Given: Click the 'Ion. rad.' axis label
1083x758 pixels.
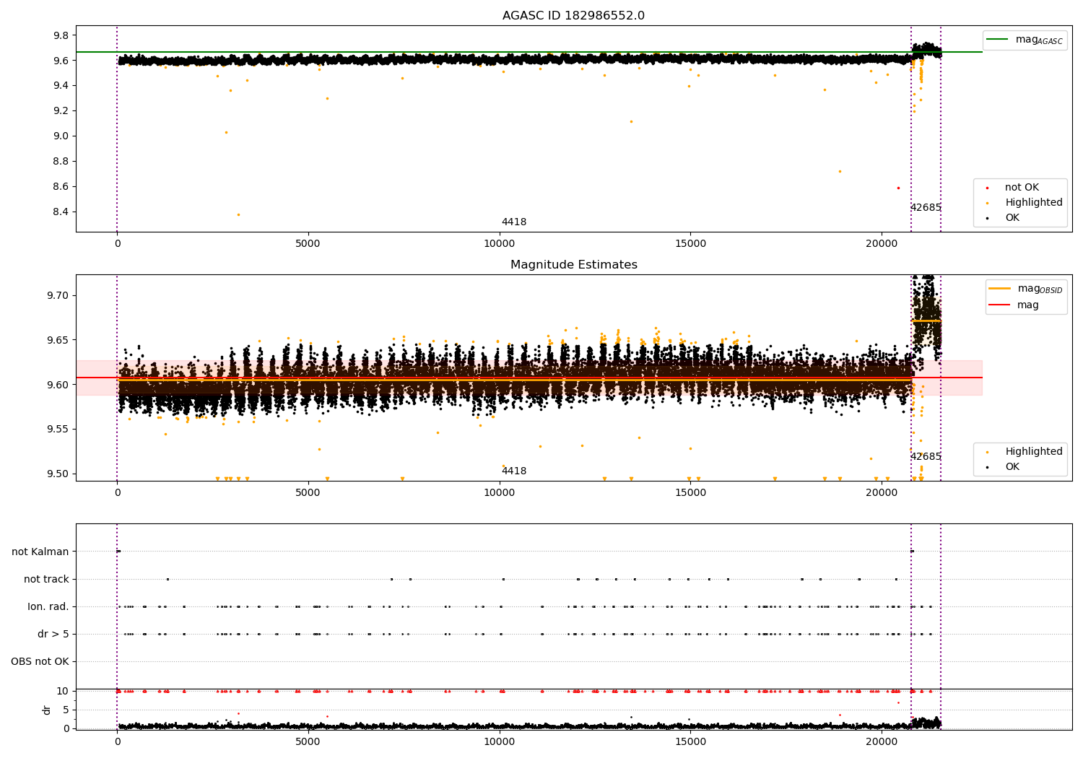Looking at the screenshot, I should [48, 607].
